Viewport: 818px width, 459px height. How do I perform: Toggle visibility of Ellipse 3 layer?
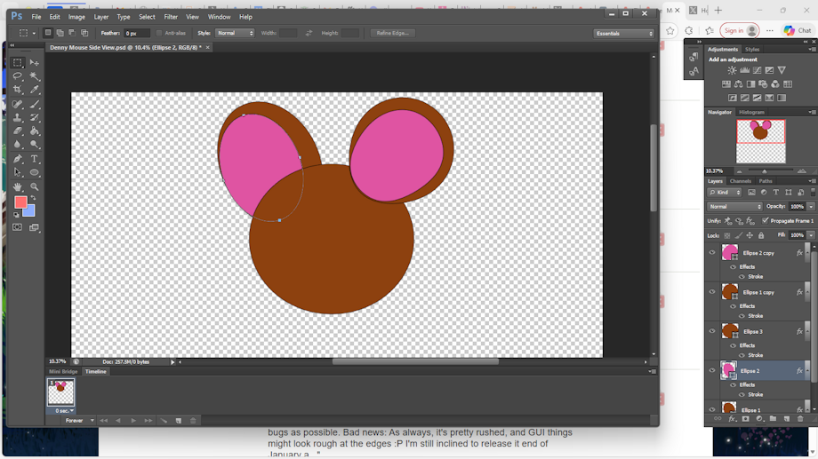point(711,331)
